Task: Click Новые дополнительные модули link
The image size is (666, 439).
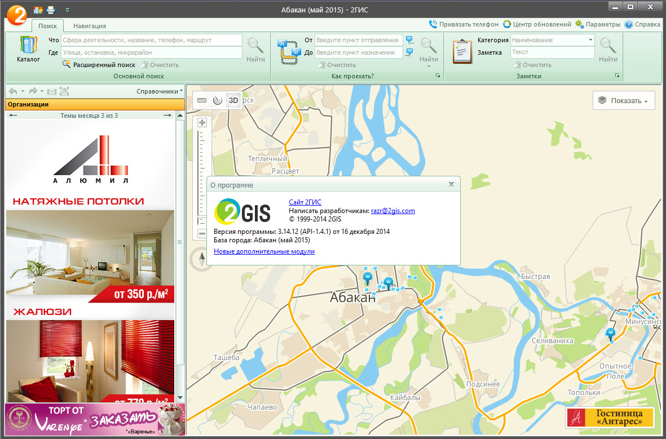Action: click(x=264, y=251)
